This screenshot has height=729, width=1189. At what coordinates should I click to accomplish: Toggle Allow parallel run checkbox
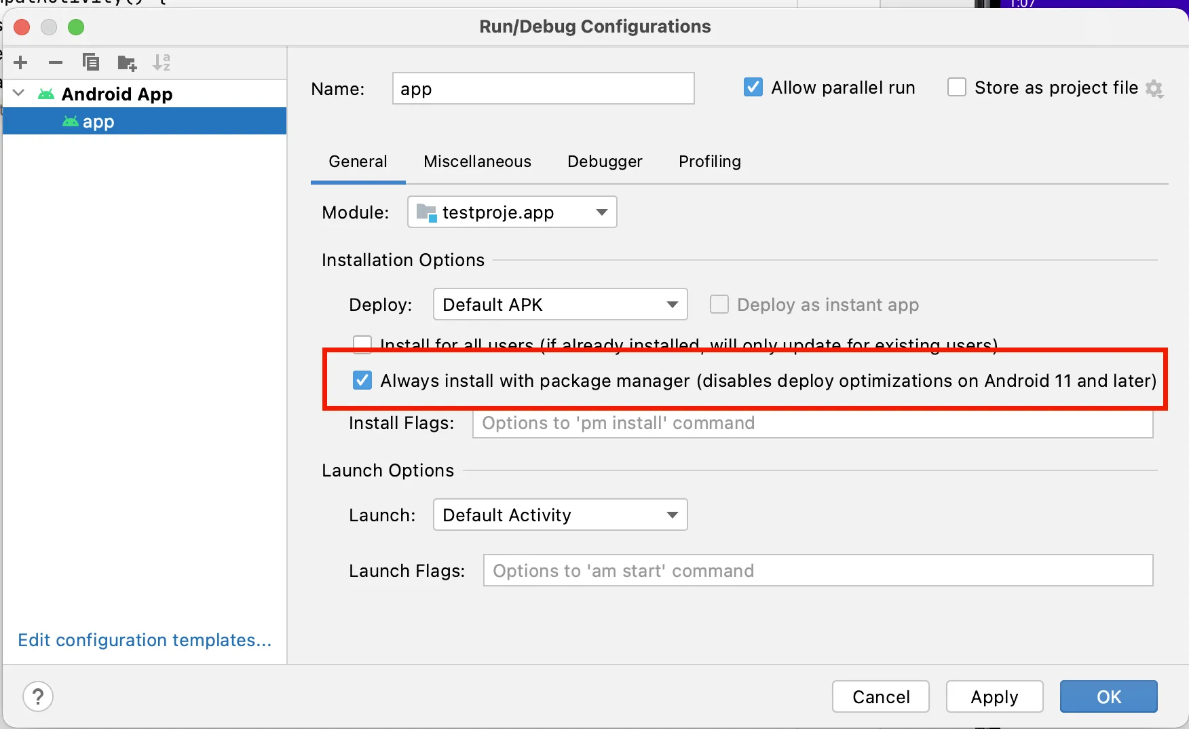tap(753, 88)
